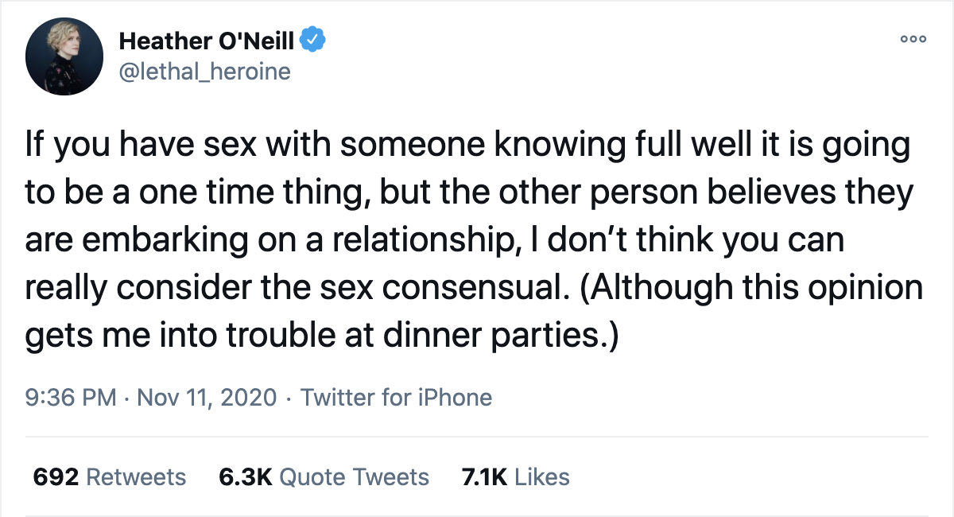Viewport: 954px width, 517px height.
Task: Click the 9:36 PM timestamp
Action: [71, 397]
